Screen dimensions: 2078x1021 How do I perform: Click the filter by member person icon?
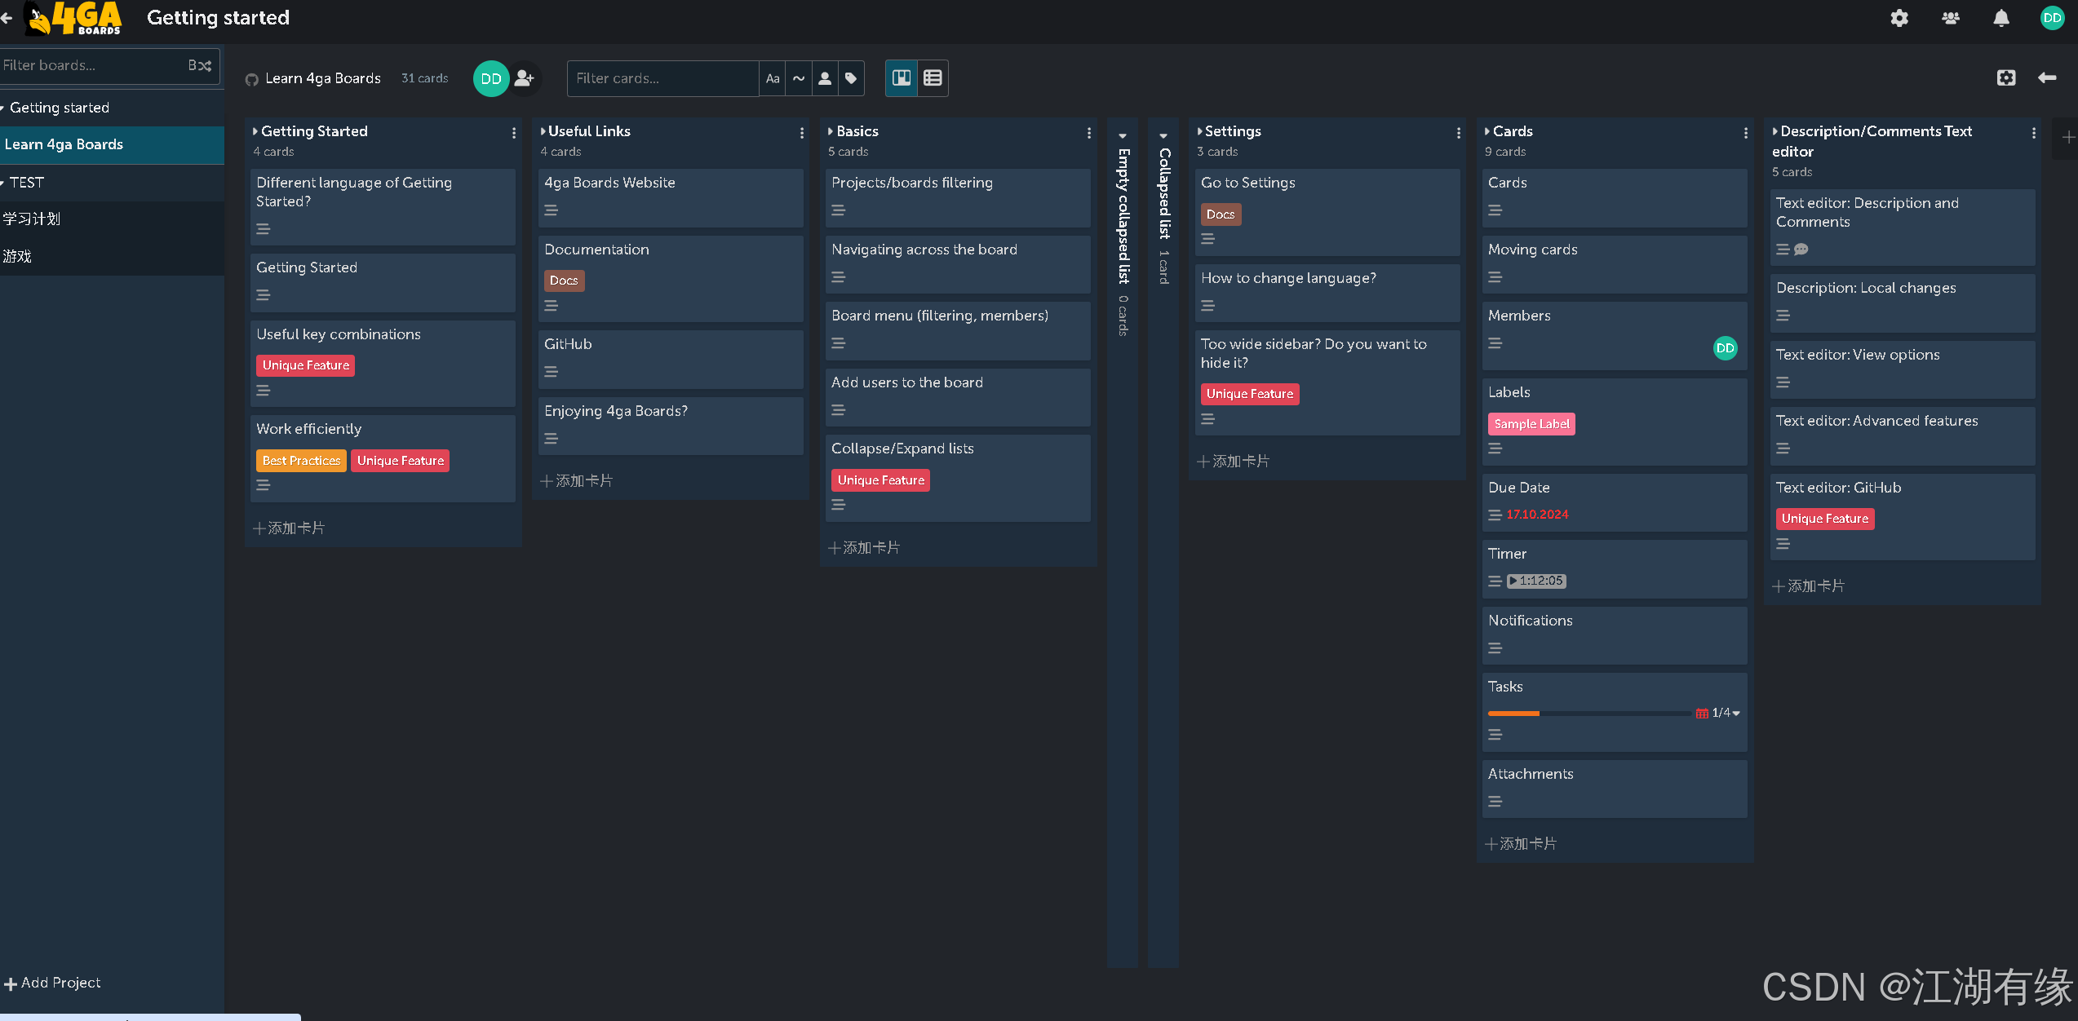(x=825, y=78)
